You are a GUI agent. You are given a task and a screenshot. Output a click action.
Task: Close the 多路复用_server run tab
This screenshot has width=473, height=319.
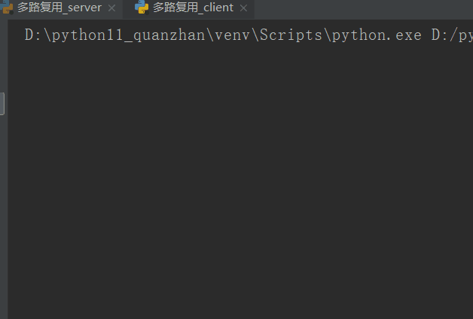click(x=112, y=8)
